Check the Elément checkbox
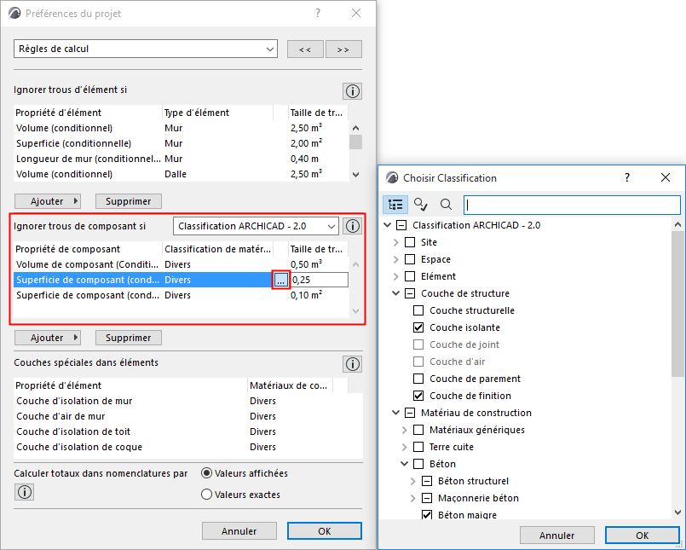The height and width of the screenshot is (550, 686). tap(410, 276)
